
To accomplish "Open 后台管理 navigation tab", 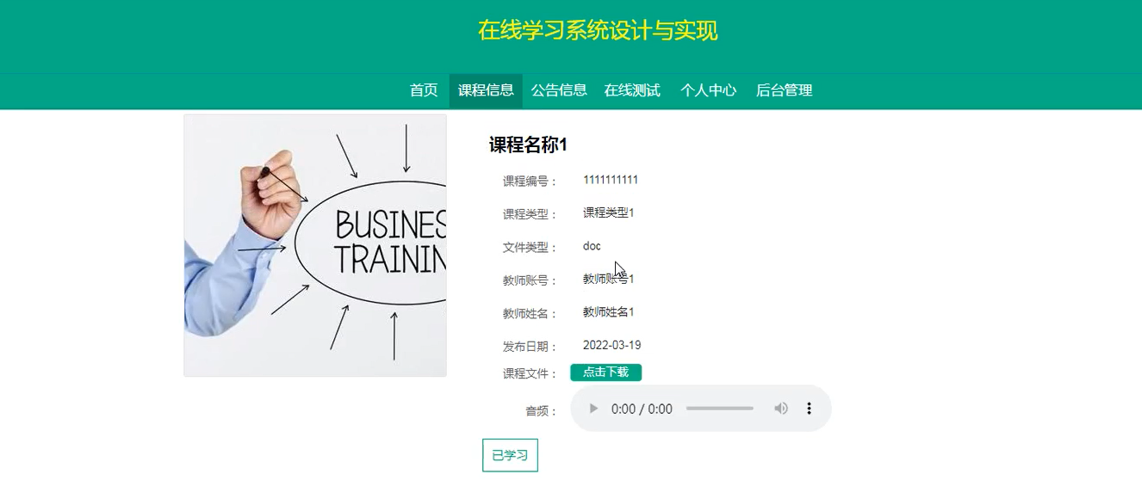I will point(784,90).
